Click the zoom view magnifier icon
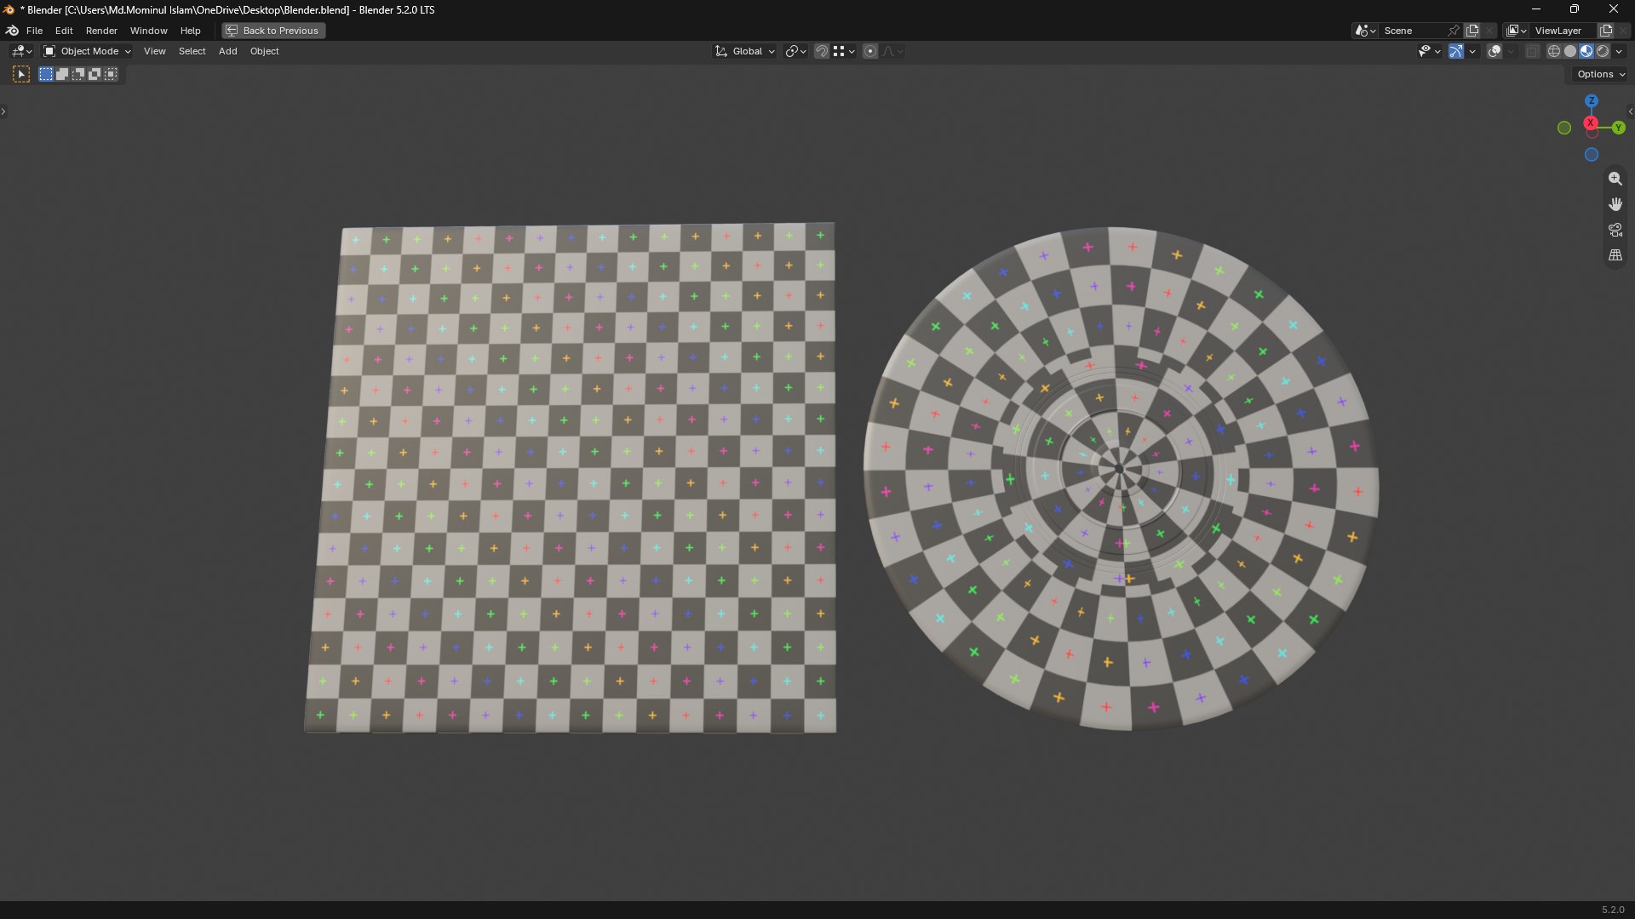The width and height of the screenshot is (1635, 919). (x=1615, y=179)
